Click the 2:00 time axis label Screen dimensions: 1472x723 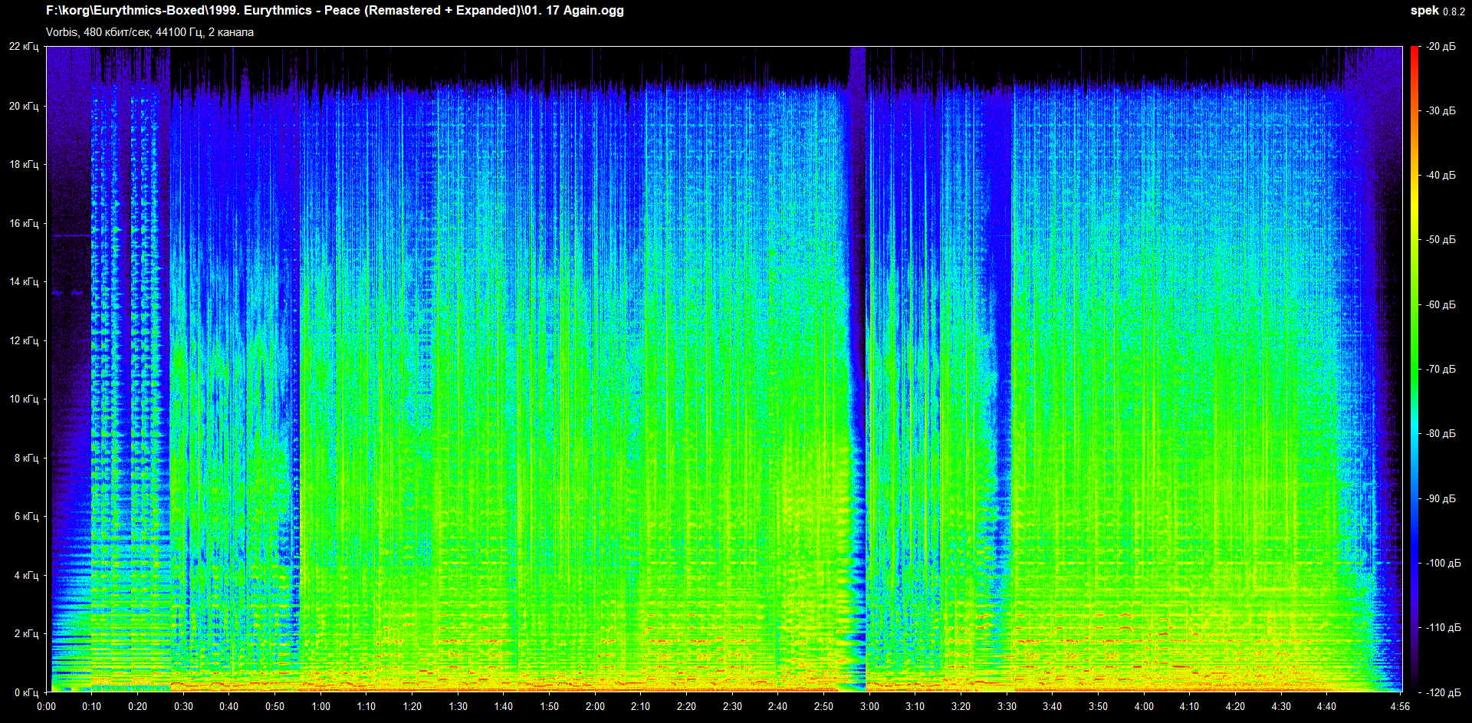click(x=595, y=707)
